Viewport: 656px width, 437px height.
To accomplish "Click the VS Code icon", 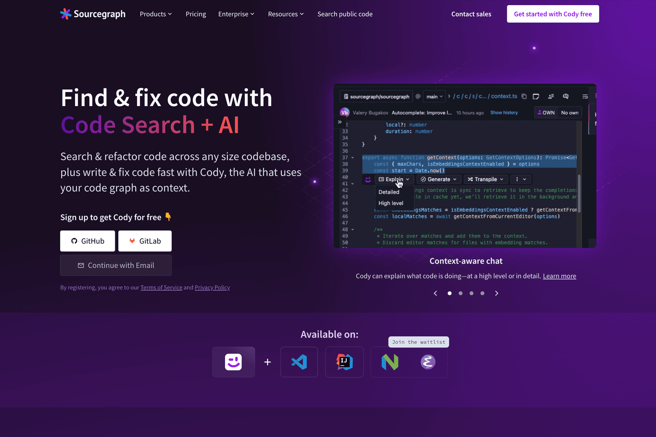I will click(299, 362).
